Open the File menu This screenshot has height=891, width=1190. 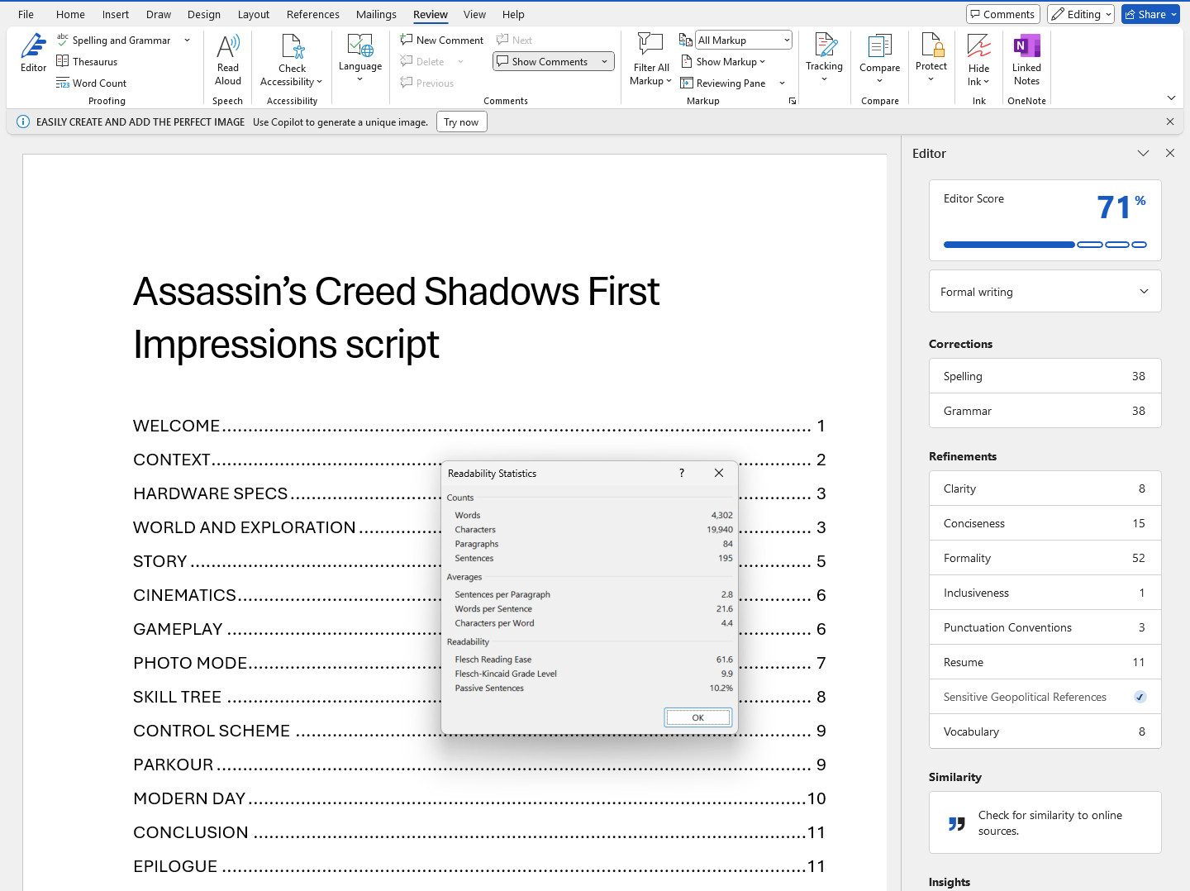click(x=26, y=14)
